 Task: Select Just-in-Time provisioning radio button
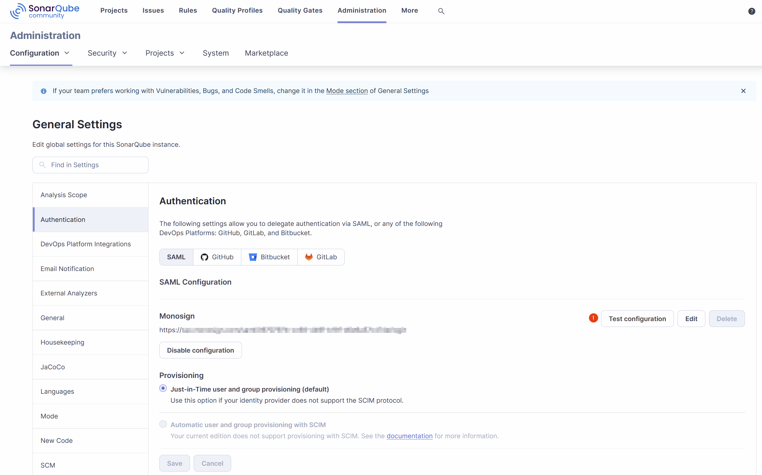coord(163,388)
